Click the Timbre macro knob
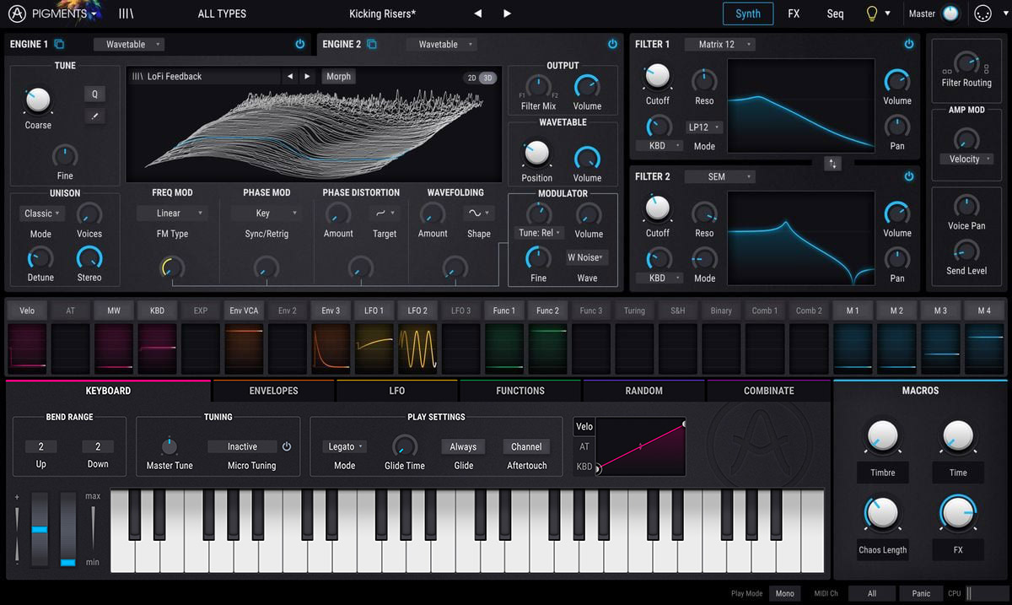The image size is (1012, 605). (x=882, y=436)
